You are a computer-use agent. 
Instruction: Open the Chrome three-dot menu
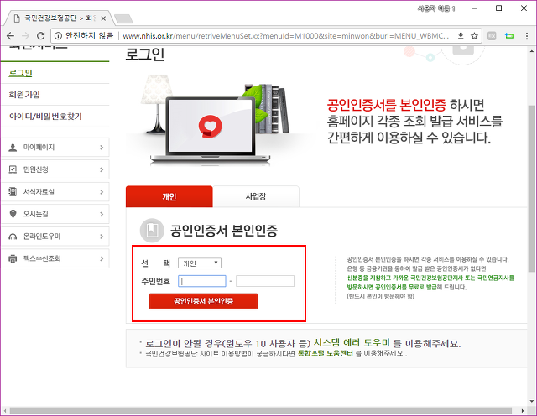(x=527, y=35)
